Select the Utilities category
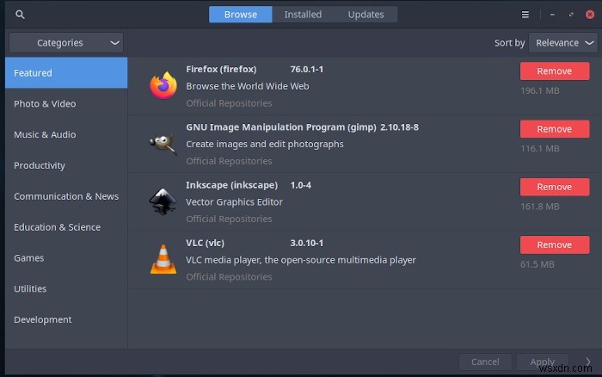Image resolution: width=602 pixels, height=377 pixels. pyautogui.click(x=66, y=288)
